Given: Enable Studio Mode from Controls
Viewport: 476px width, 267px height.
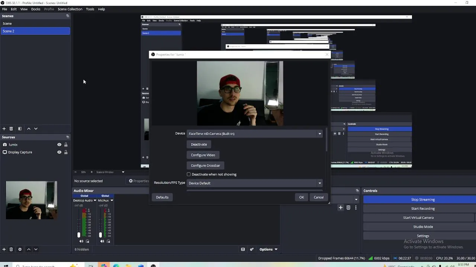Looking at the screenshot, I should 419,227.
